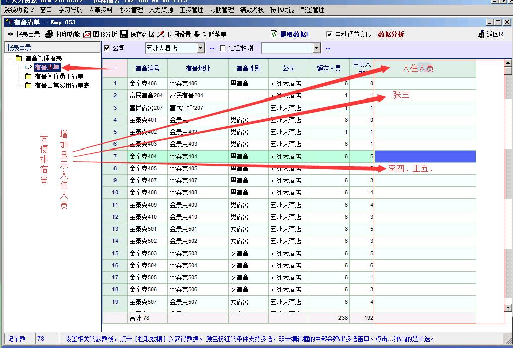Open the 五洲大酒店 company dropdown
This screenshot has height=348, width=513.
(200, 48)
